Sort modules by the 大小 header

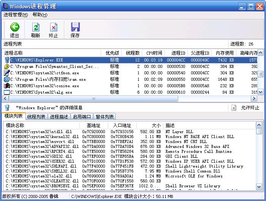click(x=150, y=126)
